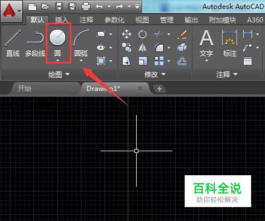This screenshot has height=221, width=265.
Task: Open the Array tool dropdown arrow
Action: [168, 61]
